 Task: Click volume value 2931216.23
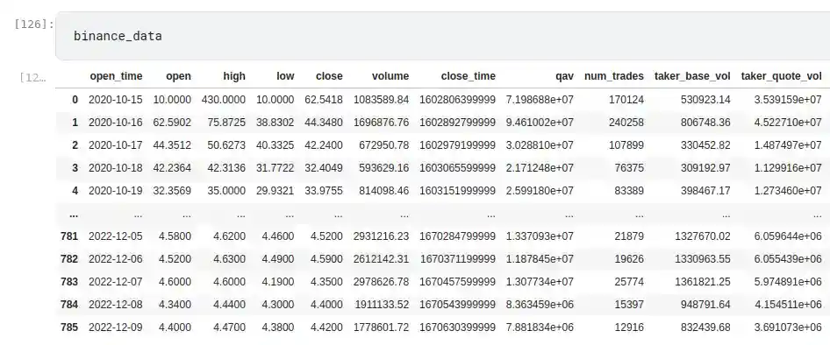pos(381,236)
